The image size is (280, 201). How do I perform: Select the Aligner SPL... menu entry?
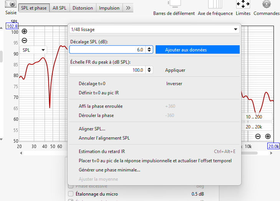click(x=92, y=129)
